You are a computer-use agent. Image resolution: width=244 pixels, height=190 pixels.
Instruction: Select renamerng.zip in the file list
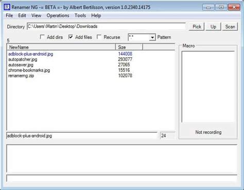(x=21, y=76)
